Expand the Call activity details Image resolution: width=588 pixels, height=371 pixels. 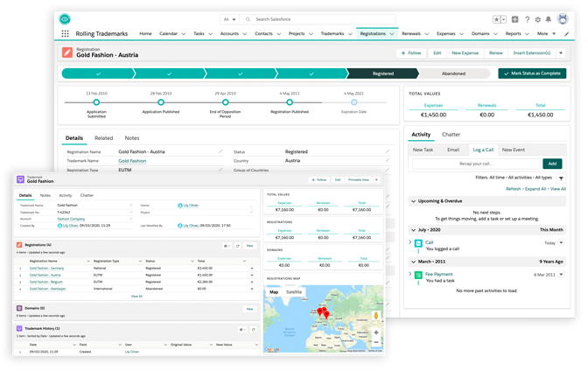click(x=409, y=242)
